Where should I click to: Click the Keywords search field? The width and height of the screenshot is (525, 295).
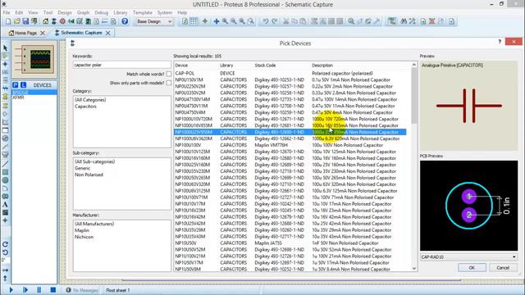pos(122,65)
